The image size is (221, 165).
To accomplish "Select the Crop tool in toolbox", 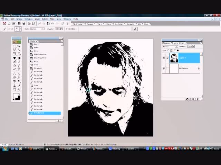I will click(15, 53).
